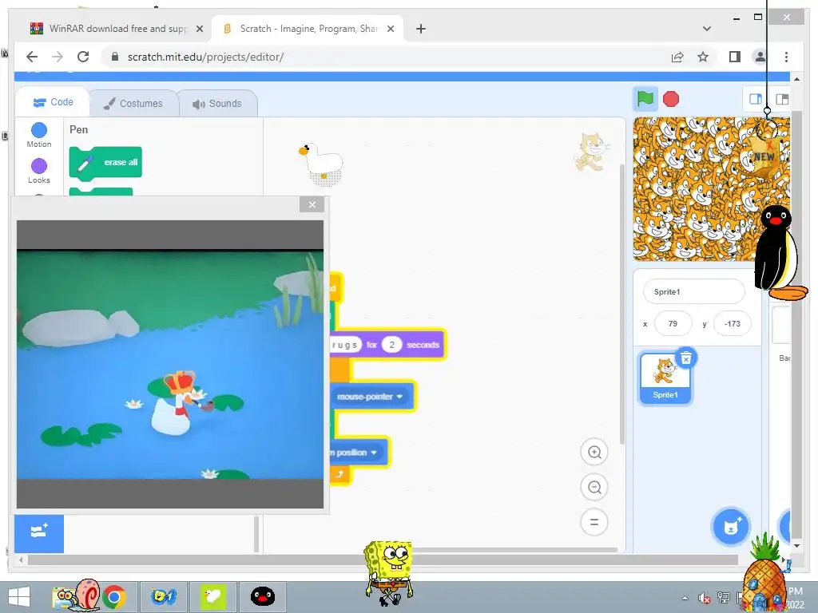Open the Costumes tab
This screenshot has height=613, width=818.
pyautogui.click(x=133, y=103)
